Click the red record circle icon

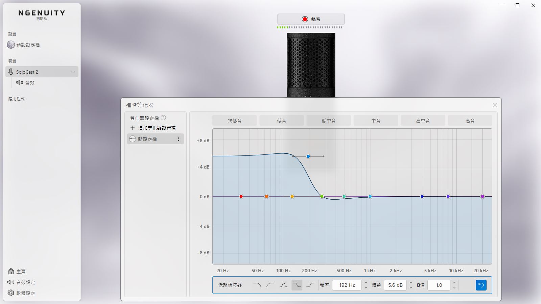[x=305, y=19]
